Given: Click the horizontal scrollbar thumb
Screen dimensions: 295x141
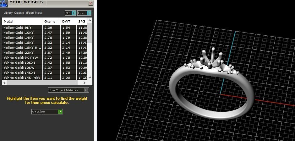Looking at the screenshot, I should click(42, 83).
